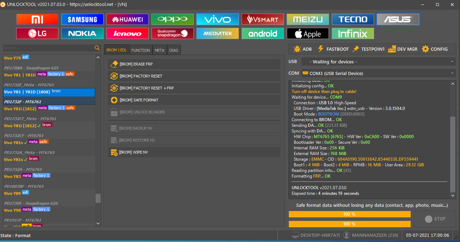This screenshot has width=460, height=242.
Task: Click MANNANAZEER (230) user status
Action: 371,235
